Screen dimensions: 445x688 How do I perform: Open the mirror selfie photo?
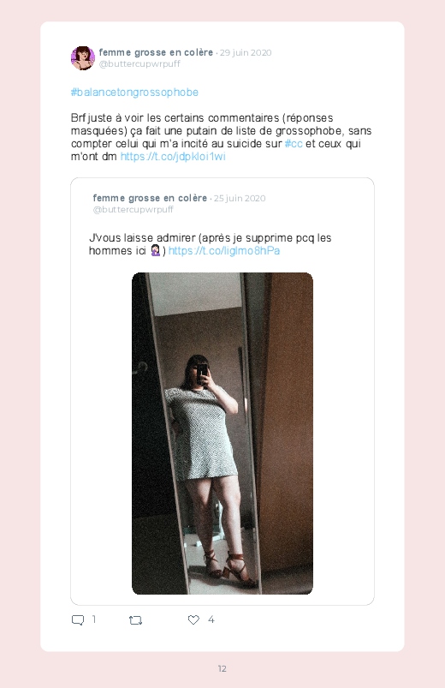click(x=222, y=434)
